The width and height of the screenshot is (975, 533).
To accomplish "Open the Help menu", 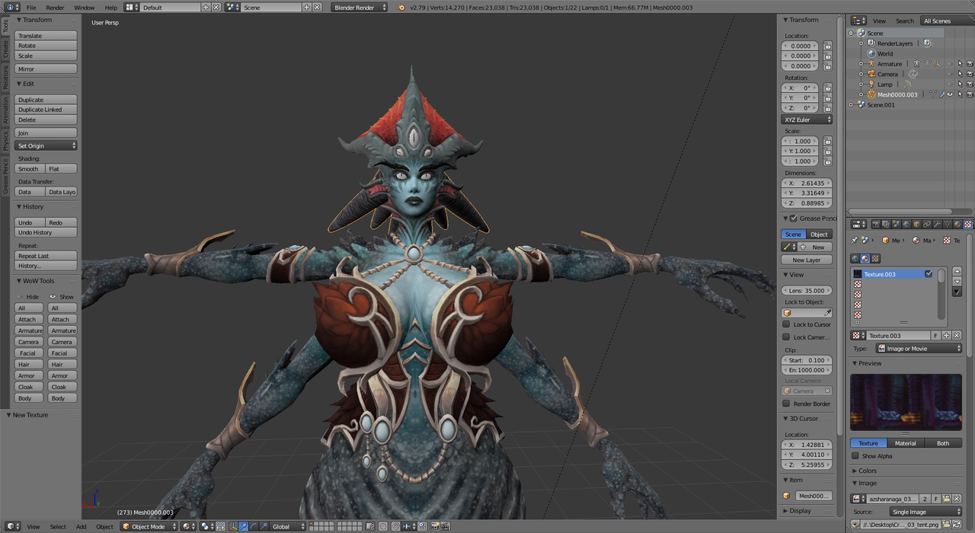I will pyautogui.click(x=111, y=8).
